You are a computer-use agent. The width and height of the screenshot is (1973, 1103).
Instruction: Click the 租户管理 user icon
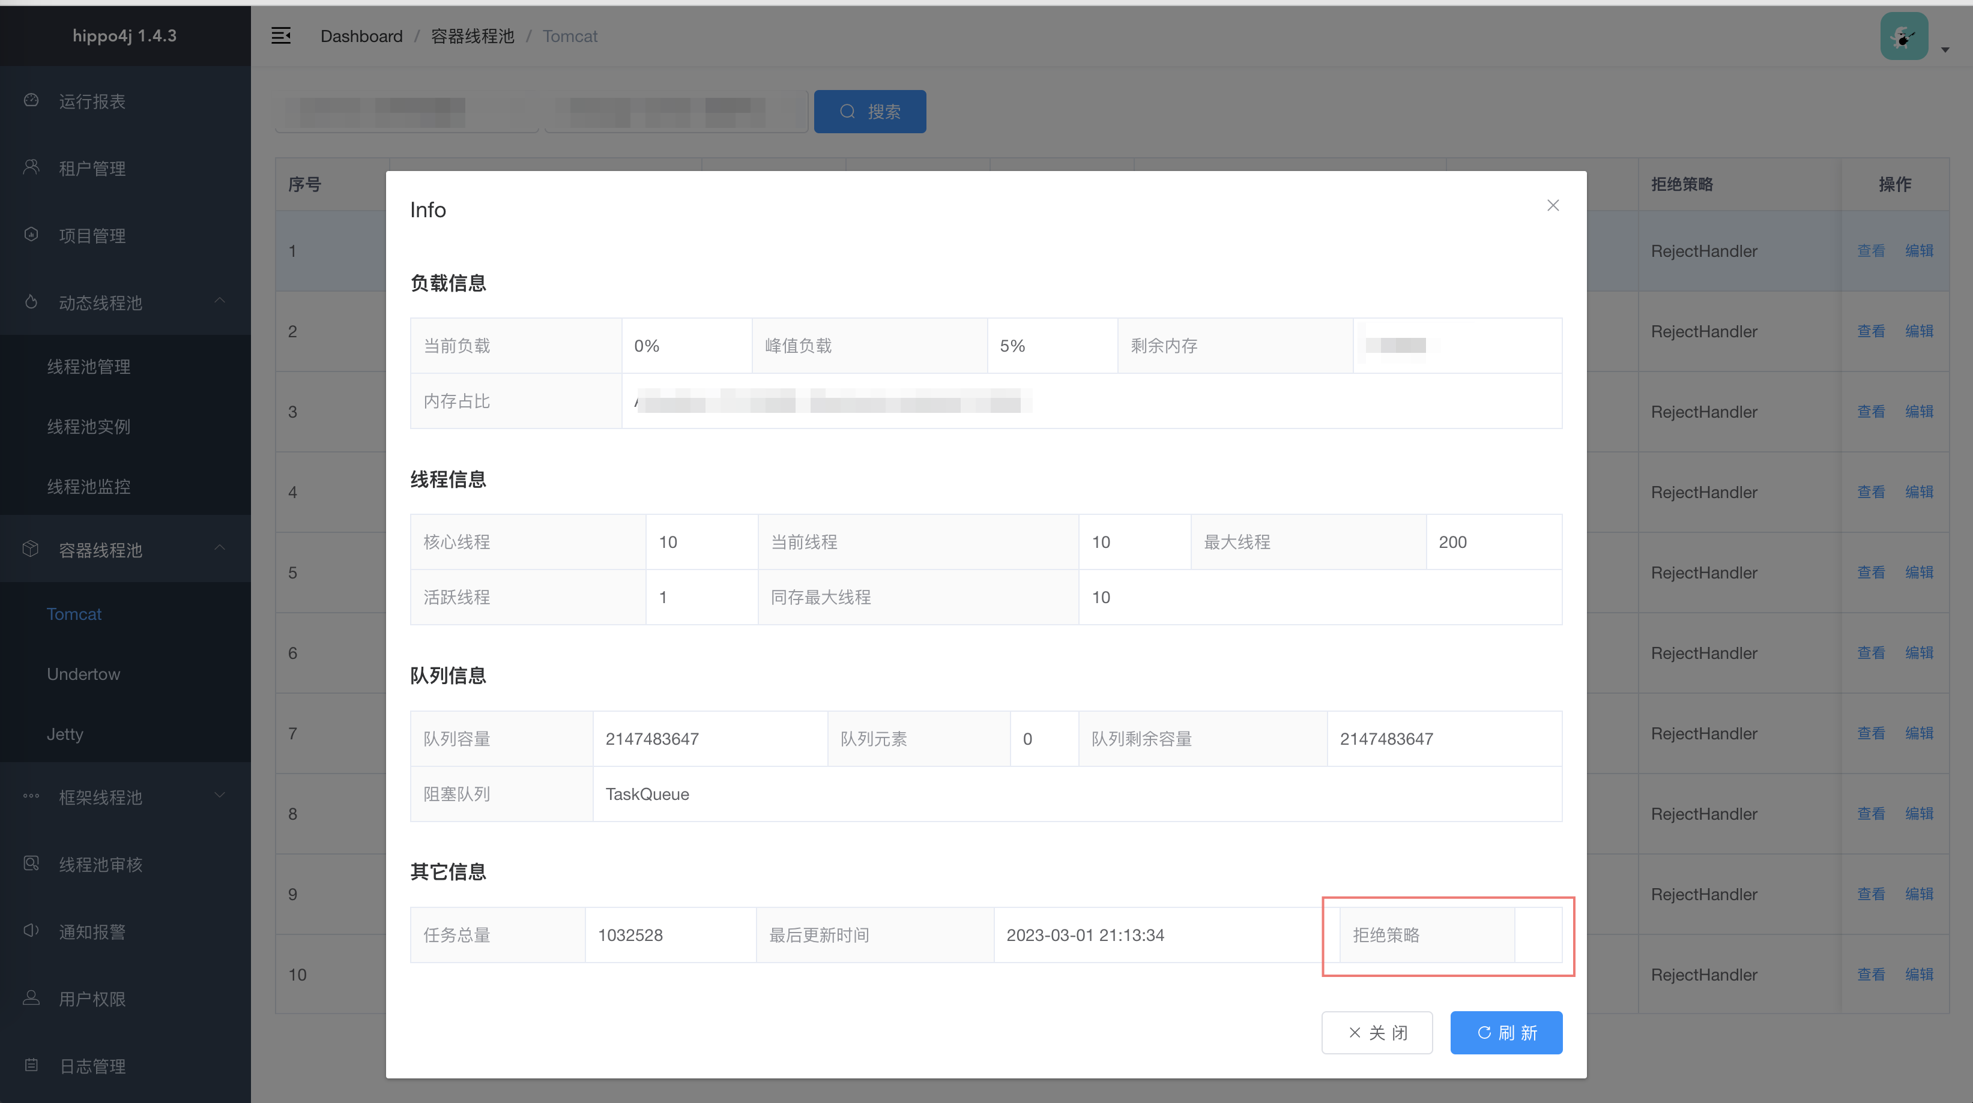click(31, 167)
